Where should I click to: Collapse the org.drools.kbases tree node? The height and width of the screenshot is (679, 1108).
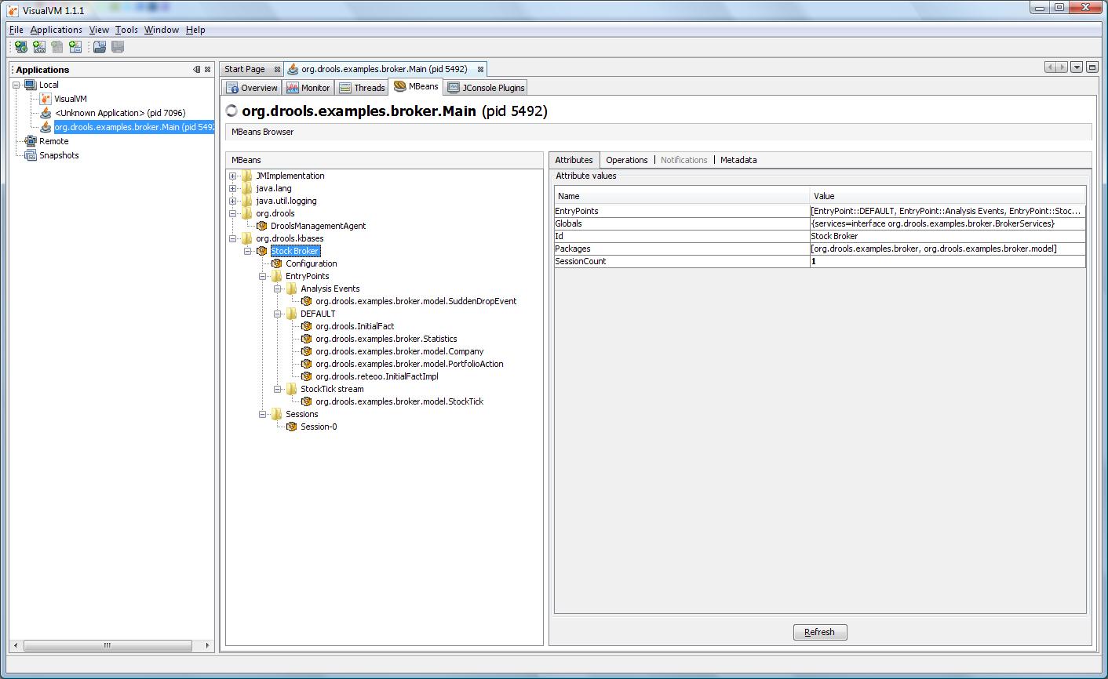click(x=233, y=238)
